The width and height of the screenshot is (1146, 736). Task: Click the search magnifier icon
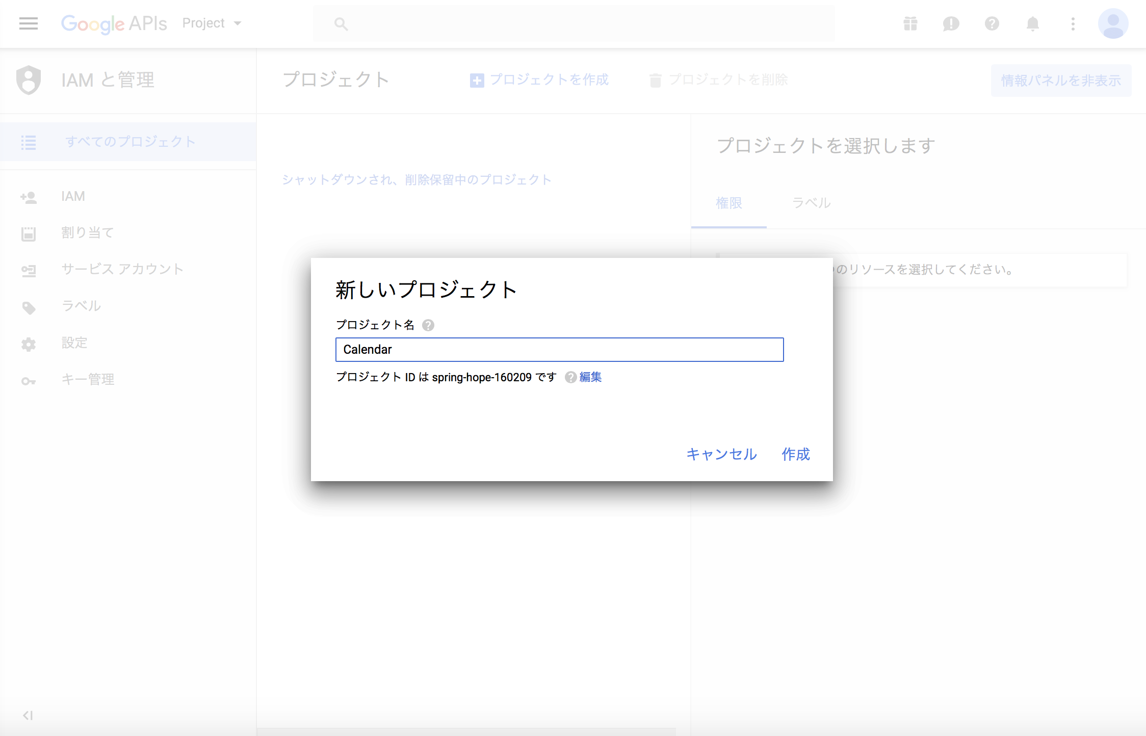341,24
